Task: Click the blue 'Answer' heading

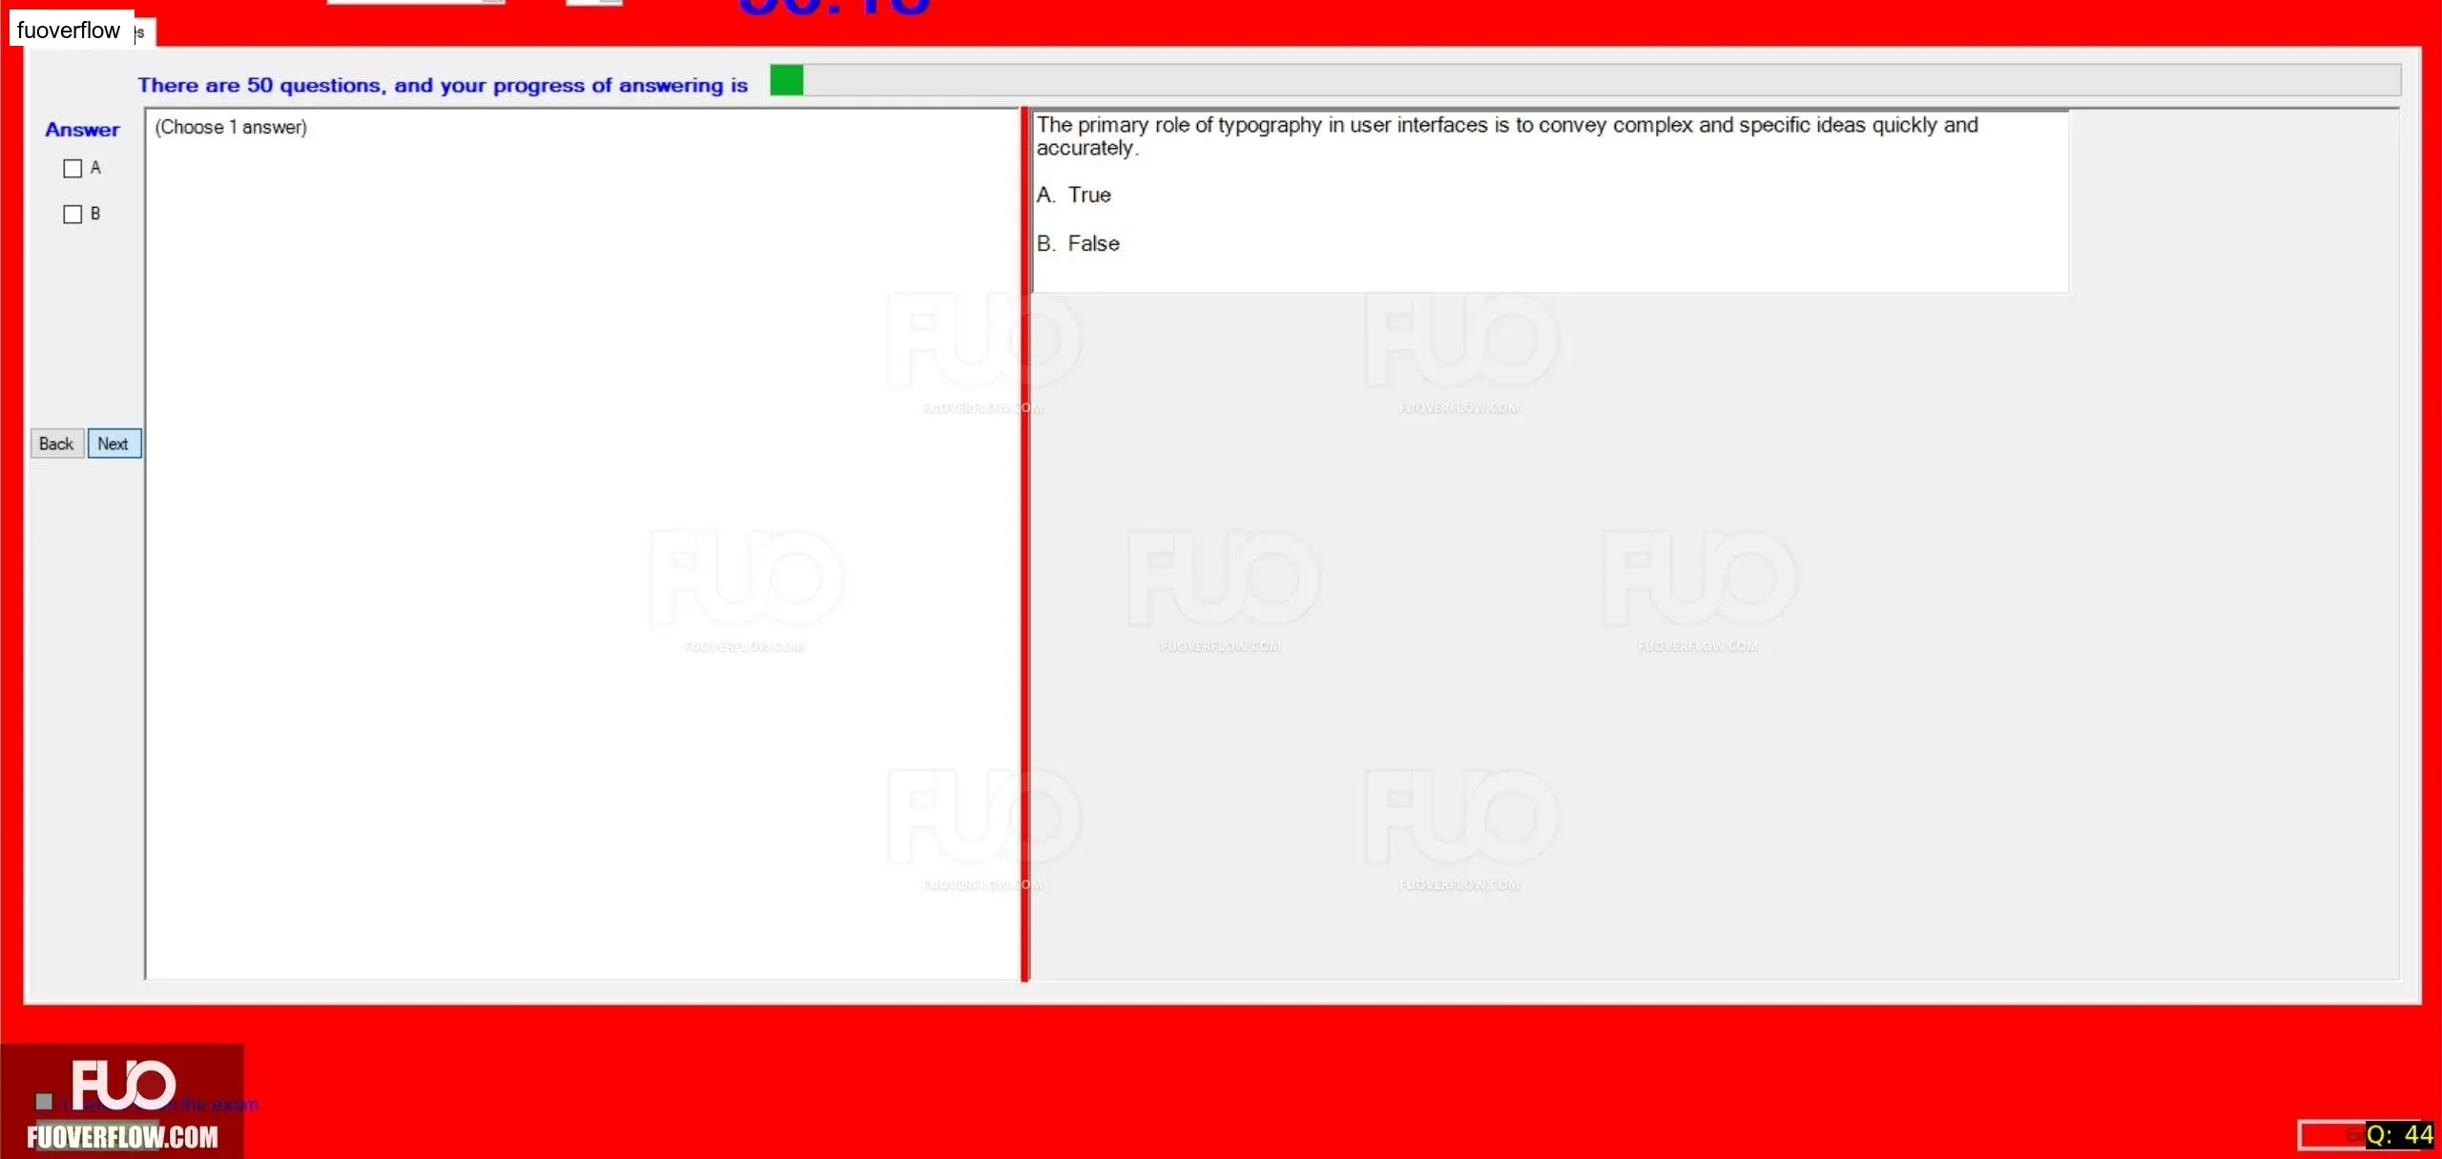Action: click(82, 130)
